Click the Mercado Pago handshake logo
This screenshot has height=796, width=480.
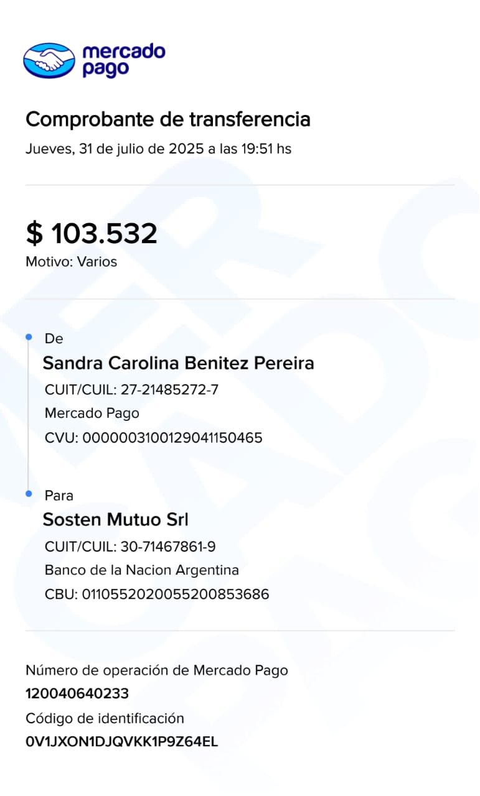[49, 60]
